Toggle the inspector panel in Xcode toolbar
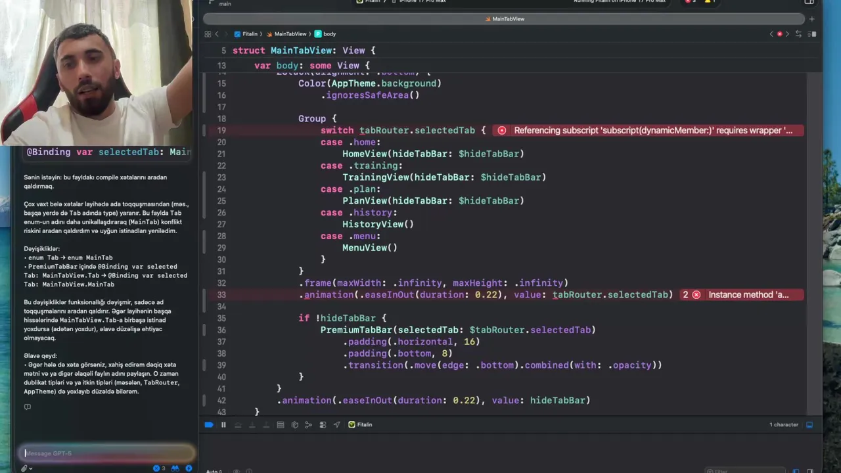 point(809,2)
